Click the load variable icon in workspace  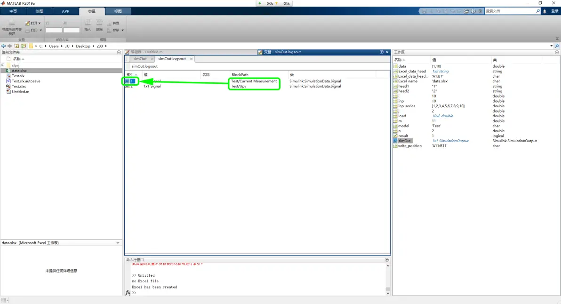[x=395, y=116]
